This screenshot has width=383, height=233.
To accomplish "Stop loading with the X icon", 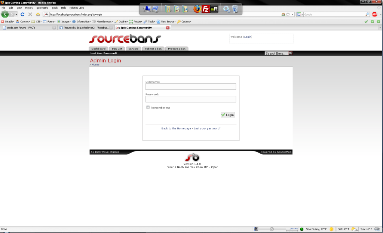I will [x=30, y=15].
